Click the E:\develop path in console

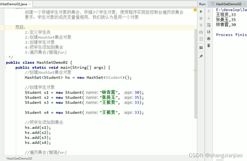231,10
